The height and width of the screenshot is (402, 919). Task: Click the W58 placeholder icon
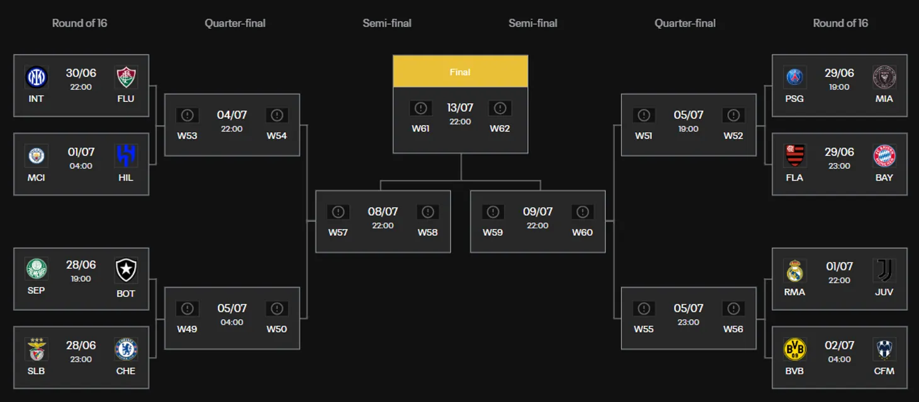coord(427,212)
